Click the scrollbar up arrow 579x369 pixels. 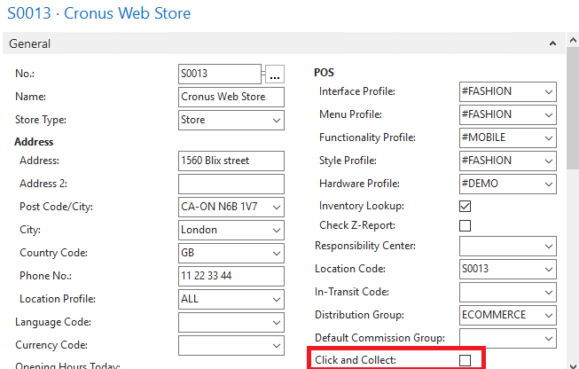point(573,40)
